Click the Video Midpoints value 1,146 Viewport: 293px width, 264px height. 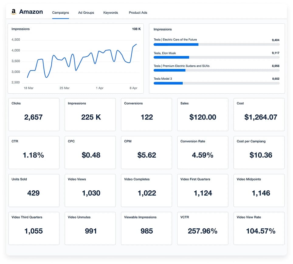[261, 193]
